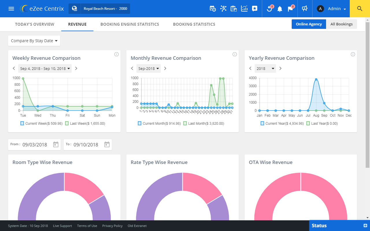
Task: Open the network distribution icon
Action: (x=223, y=9)
